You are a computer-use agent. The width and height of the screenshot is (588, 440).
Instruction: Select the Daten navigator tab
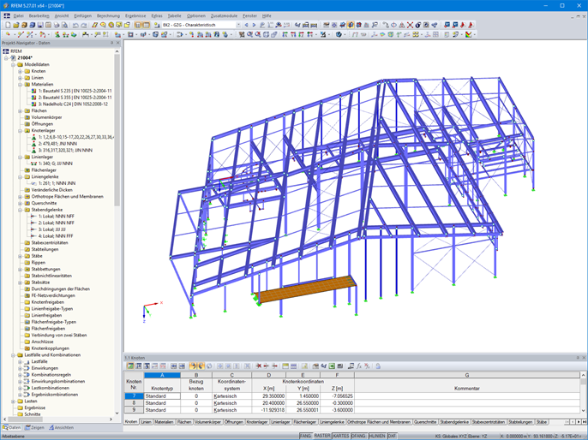[12, 427]
